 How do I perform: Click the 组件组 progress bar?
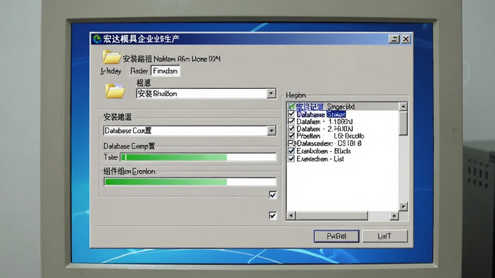[x=190, y=182]
